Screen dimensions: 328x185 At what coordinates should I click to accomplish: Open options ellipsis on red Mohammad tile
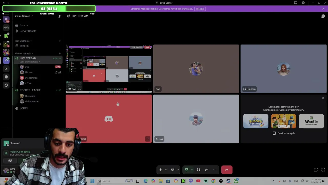click(148, 139)
